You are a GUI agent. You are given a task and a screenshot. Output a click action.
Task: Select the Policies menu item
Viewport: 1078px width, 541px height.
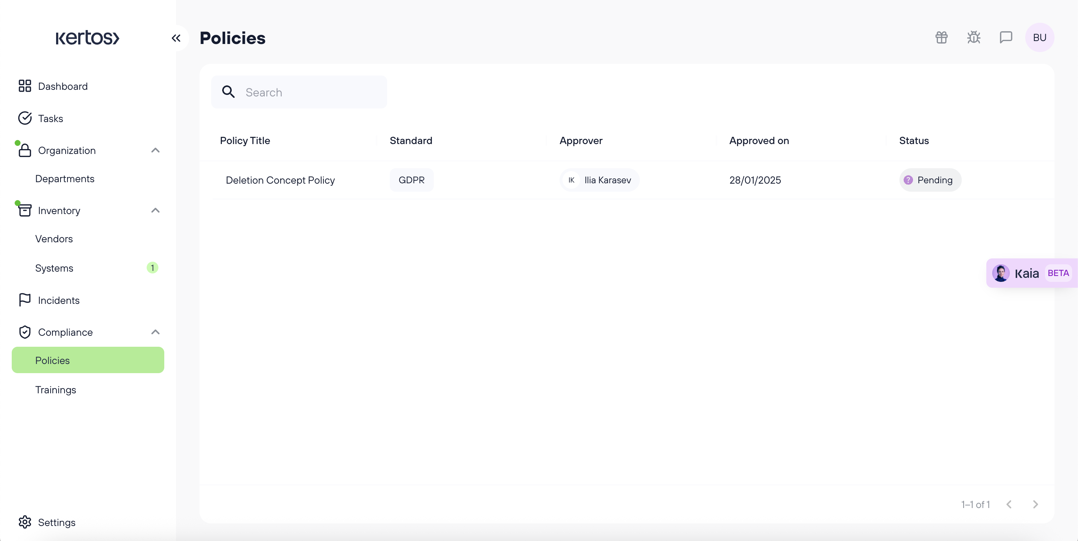click(88, 360)
